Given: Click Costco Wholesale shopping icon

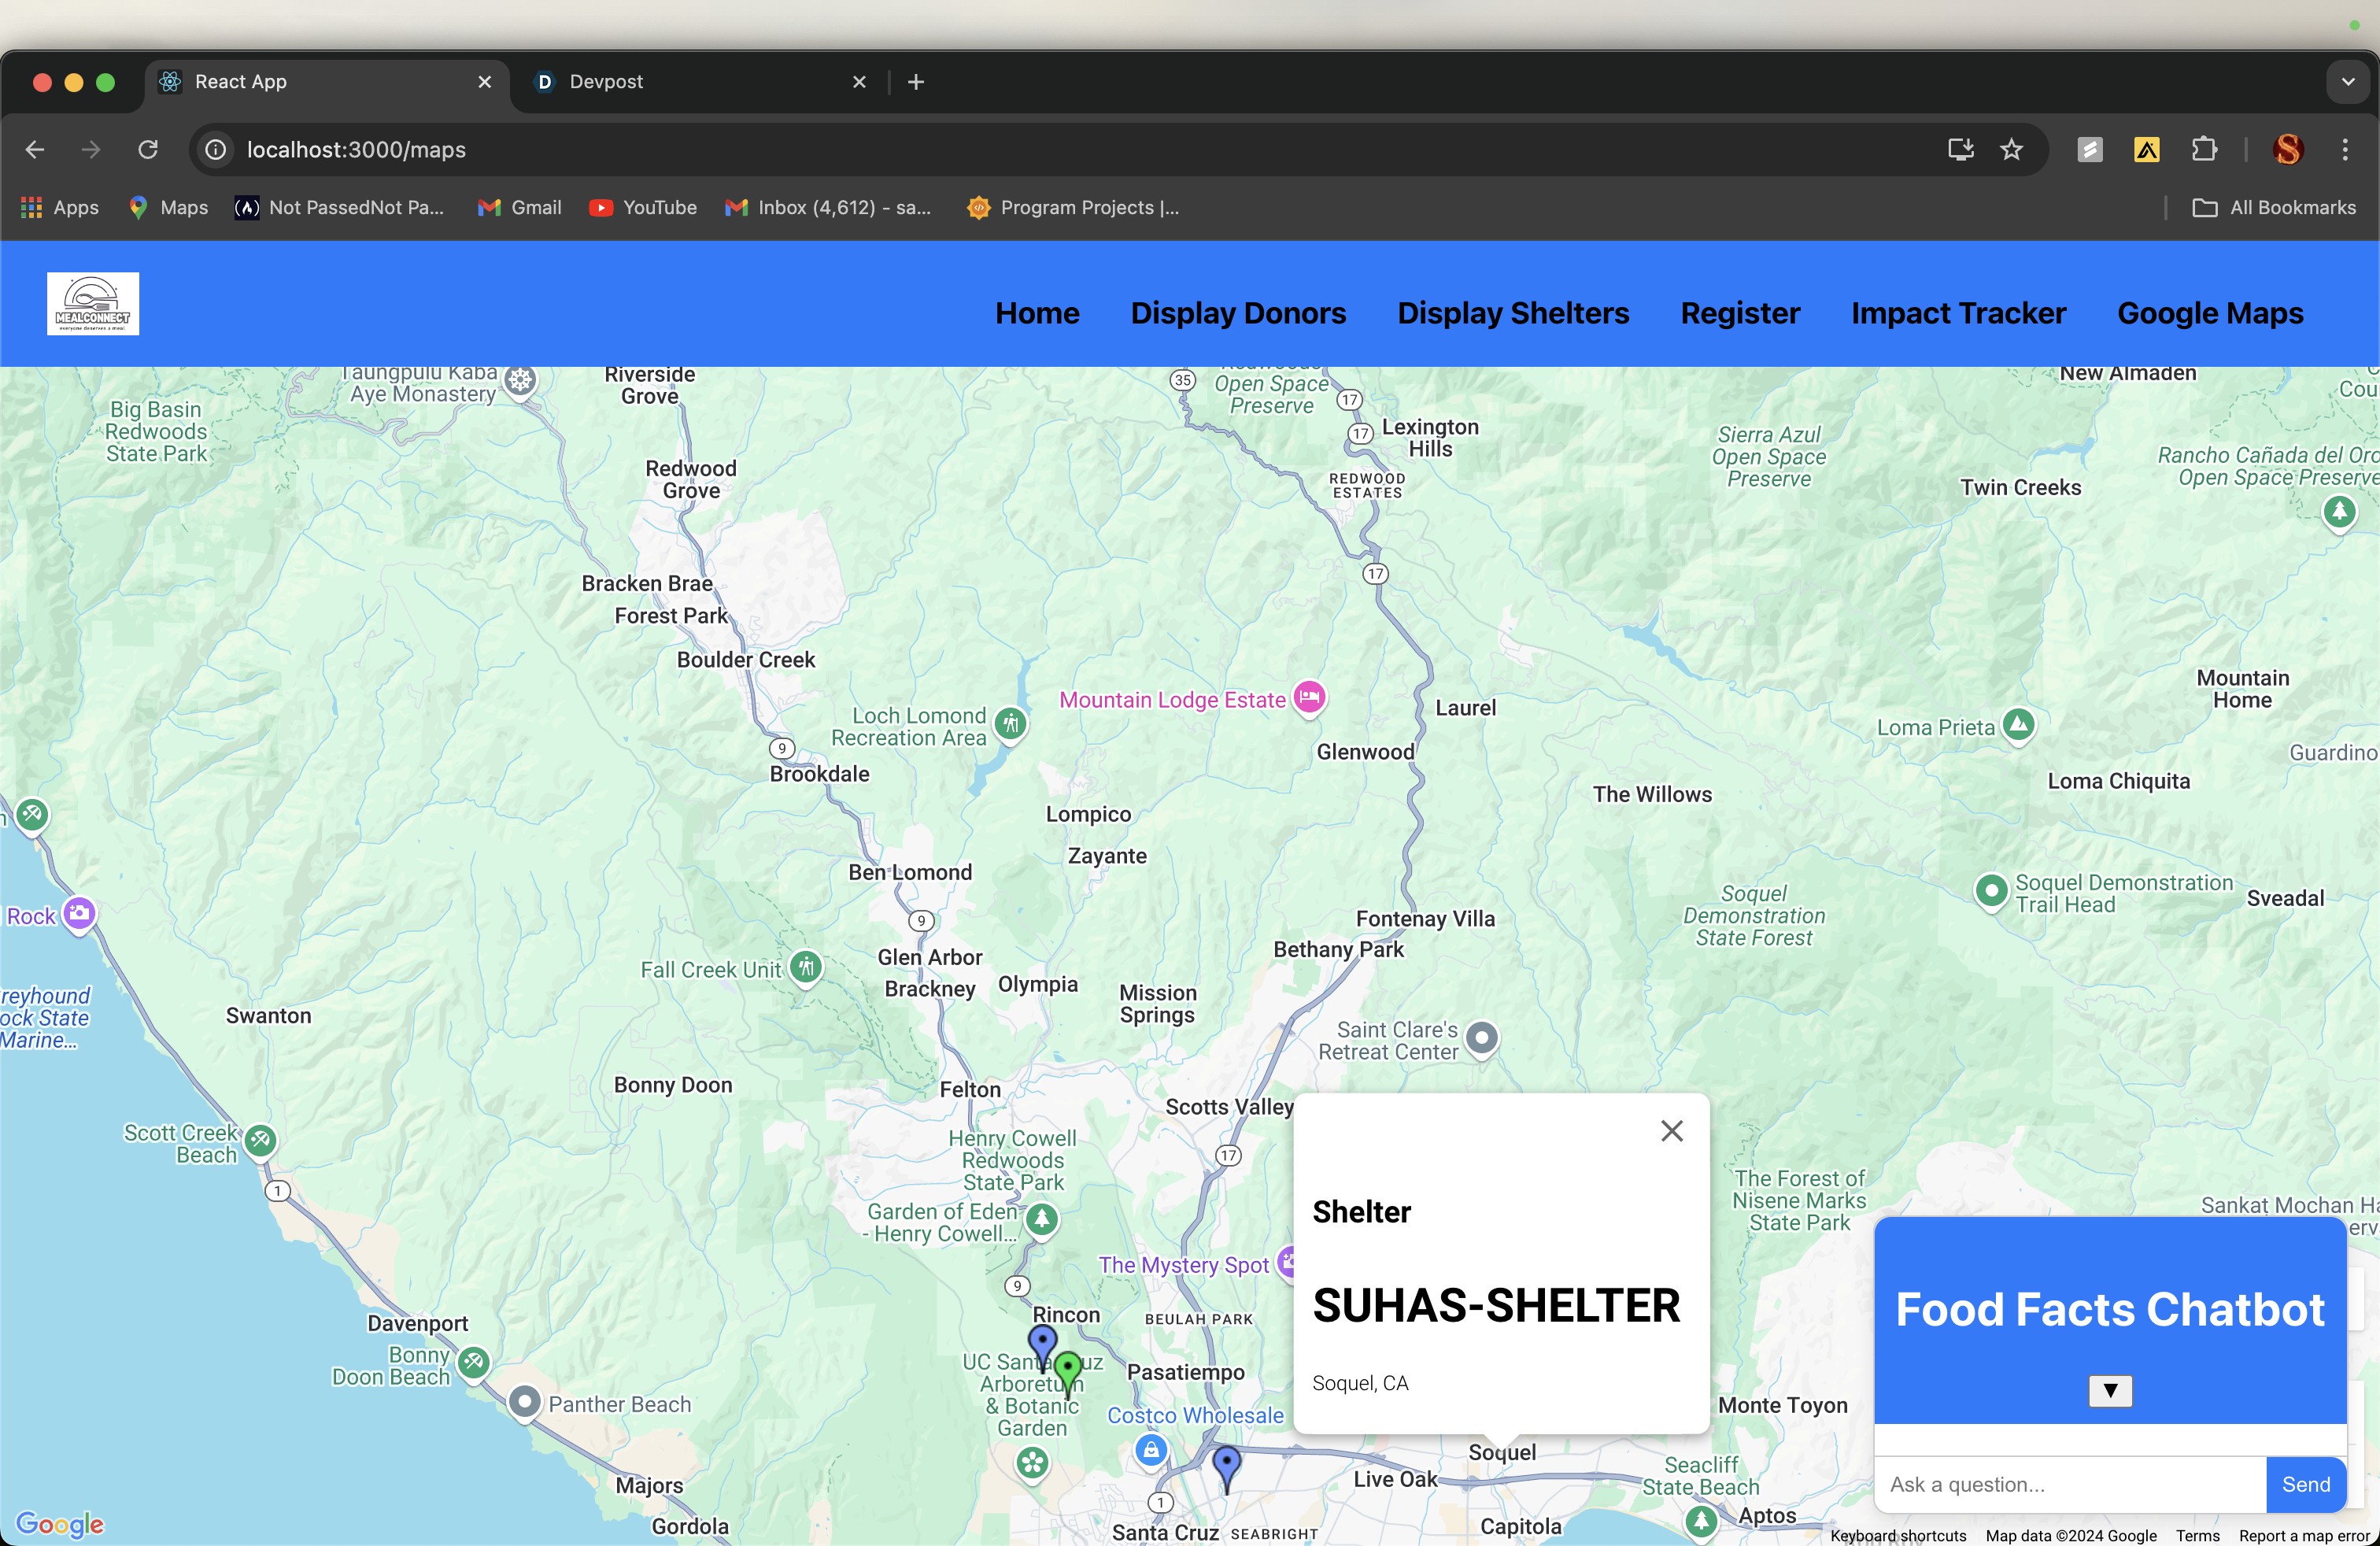Looking at the screenshot, I should [x=1151, y=1449].
